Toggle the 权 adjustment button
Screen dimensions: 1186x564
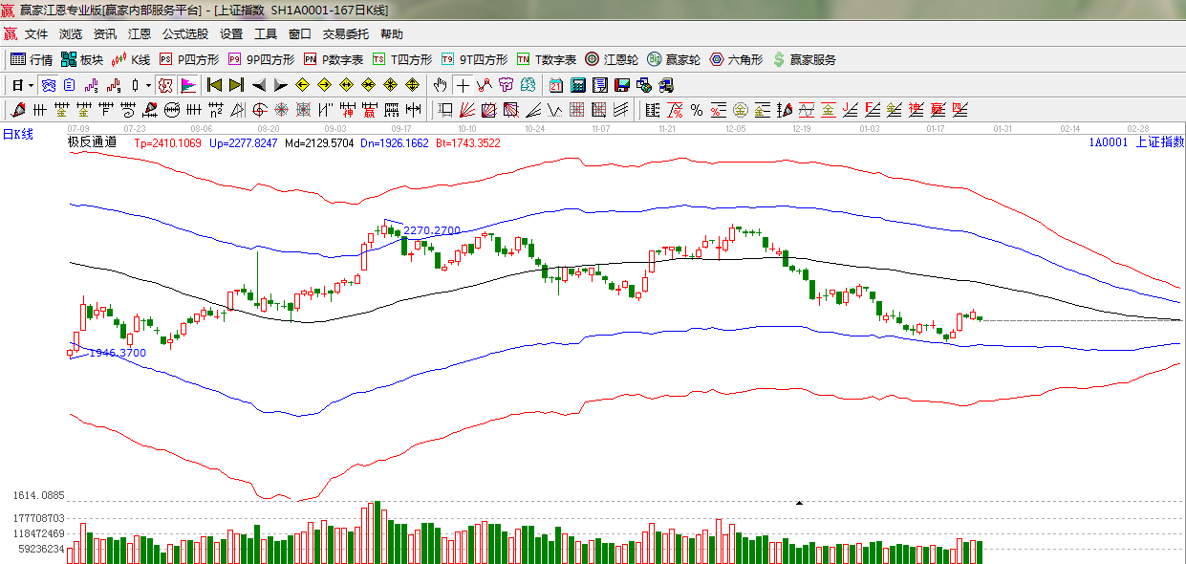(x=165, y=85)
